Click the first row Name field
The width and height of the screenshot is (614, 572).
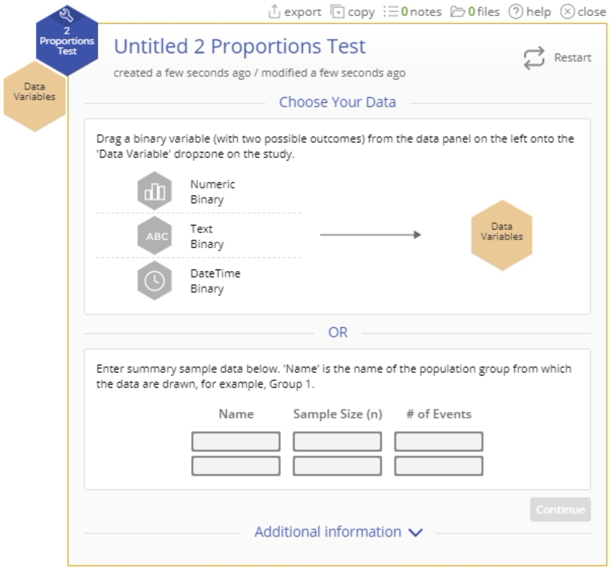[236, 442]
